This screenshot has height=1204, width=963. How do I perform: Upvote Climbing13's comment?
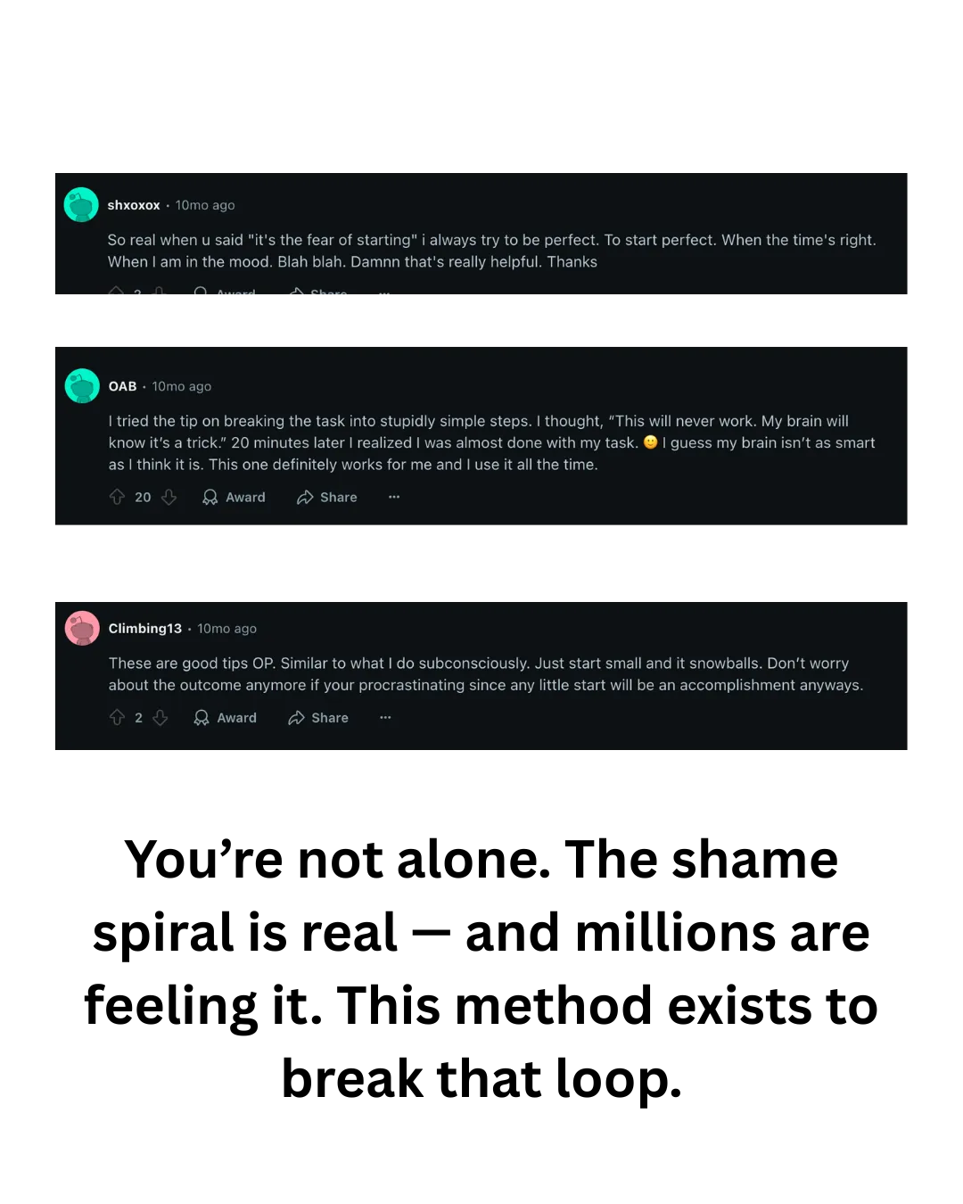(117, 717)
